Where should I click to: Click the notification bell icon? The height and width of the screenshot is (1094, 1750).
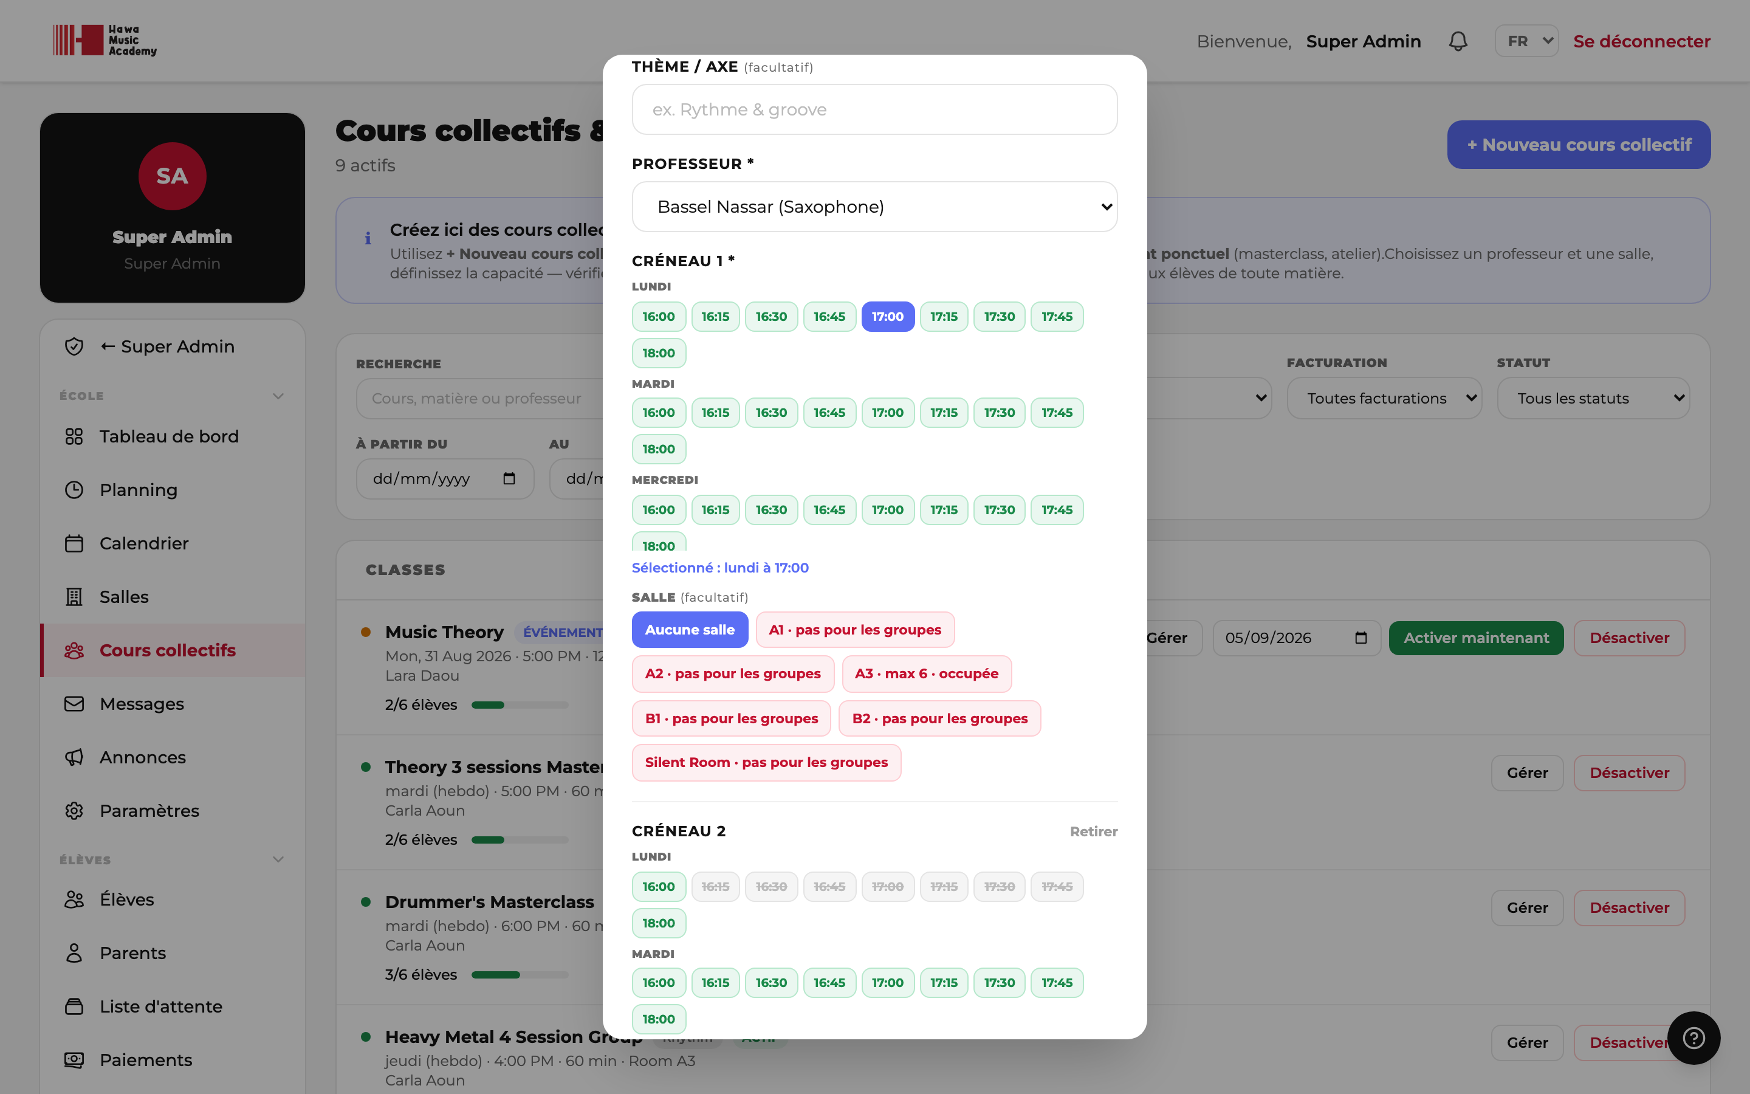point(1458,41)
